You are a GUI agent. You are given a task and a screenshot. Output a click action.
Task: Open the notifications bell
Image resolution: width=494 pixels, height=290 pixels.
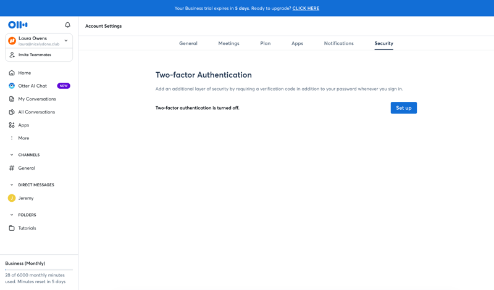tap(67, 25)
